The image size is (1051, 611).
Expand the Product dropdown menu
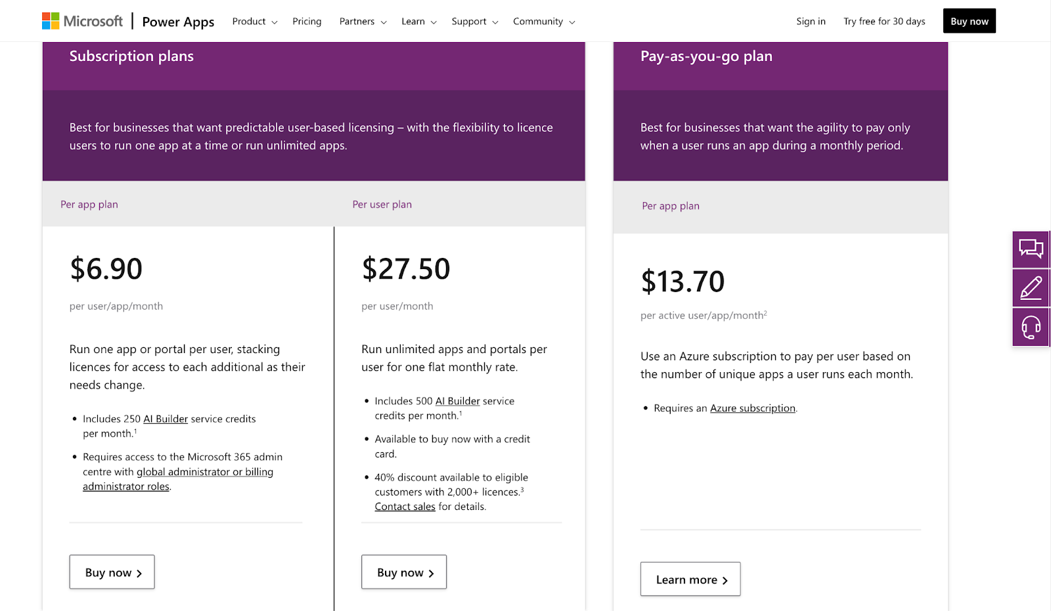click(x=255, y=22)
